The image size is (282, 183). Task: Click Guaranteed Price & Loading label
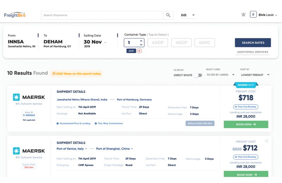[x=74, y=124]
